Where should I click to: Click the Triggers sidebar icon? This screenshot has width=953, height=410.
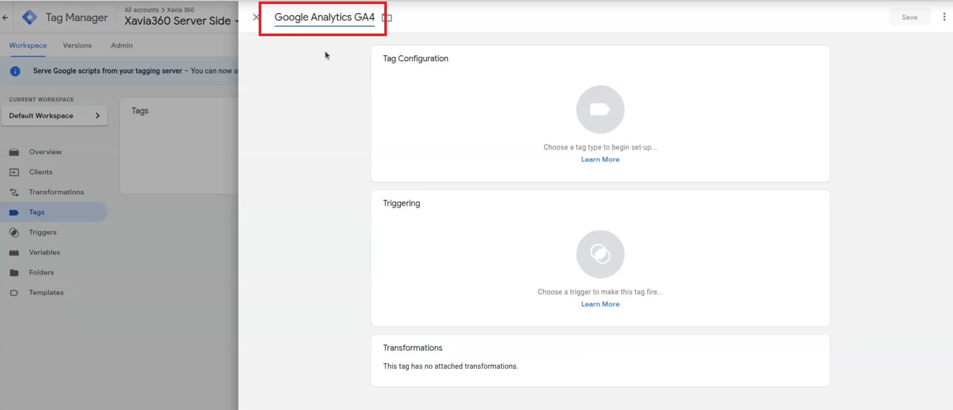14,232
